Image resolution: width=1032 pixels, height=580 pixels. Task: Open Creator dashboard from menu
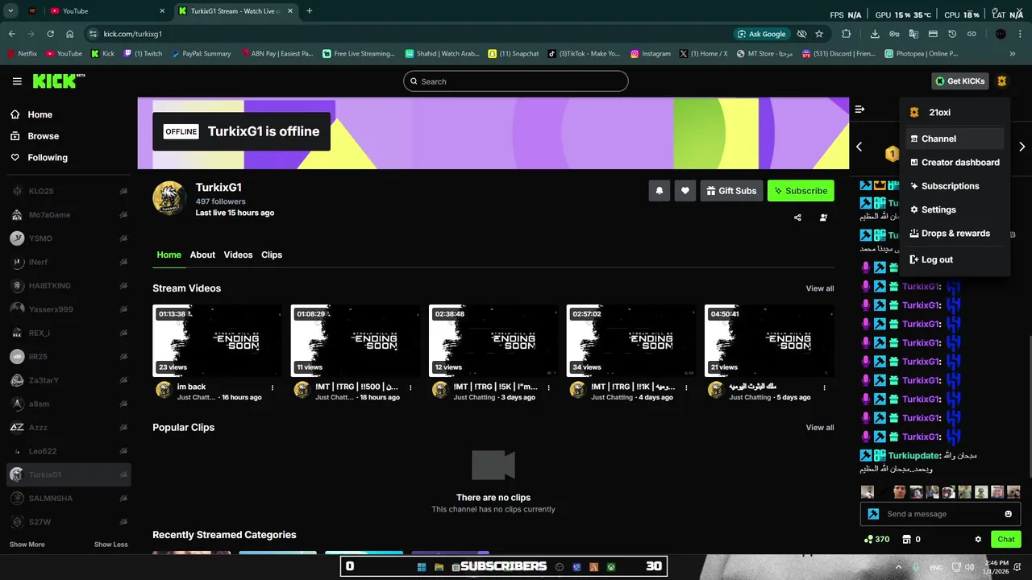coord(955,162)
